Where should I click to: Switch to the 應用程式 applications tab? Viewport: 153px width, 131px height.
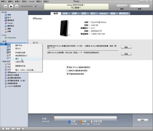click(124, 13)
